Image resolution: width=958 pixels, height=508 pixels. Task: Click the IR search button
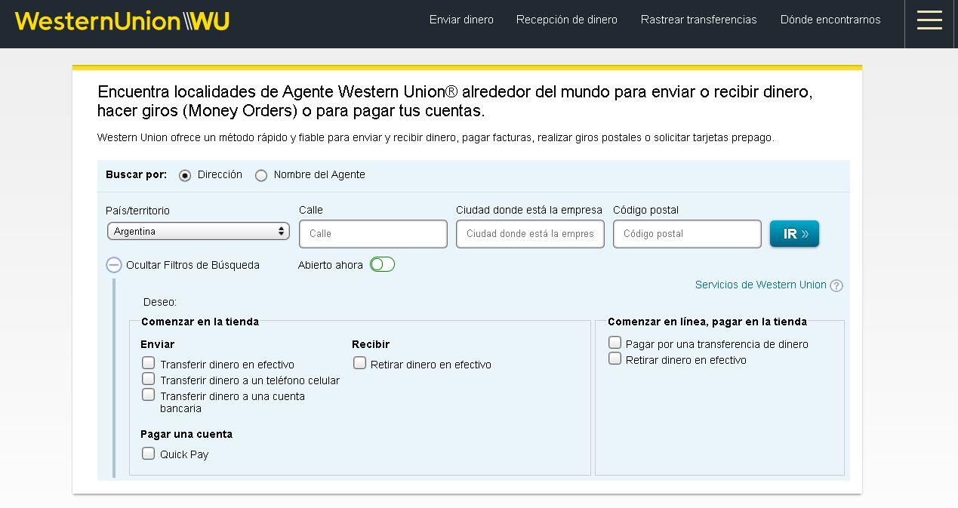click(x=794, y=234)
